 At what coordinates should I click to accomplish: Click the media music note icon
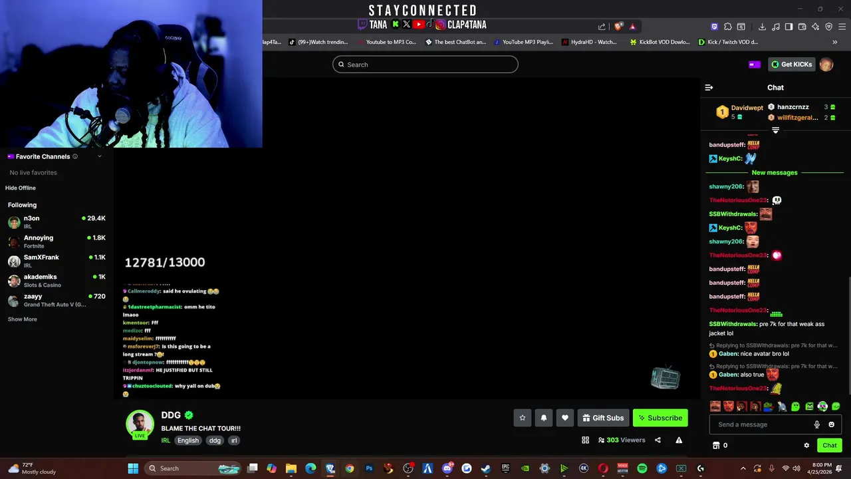coord(775,27)
